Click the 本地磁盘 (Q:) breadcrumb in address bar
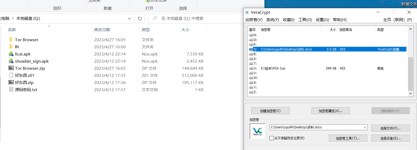The image size is (417, 150). pos(28,18)
